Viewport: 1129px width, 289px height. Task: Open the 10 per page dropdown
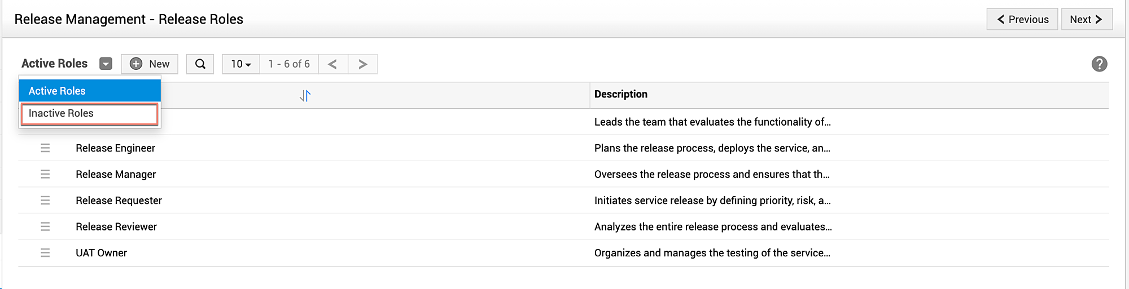[x=241, y=64]
